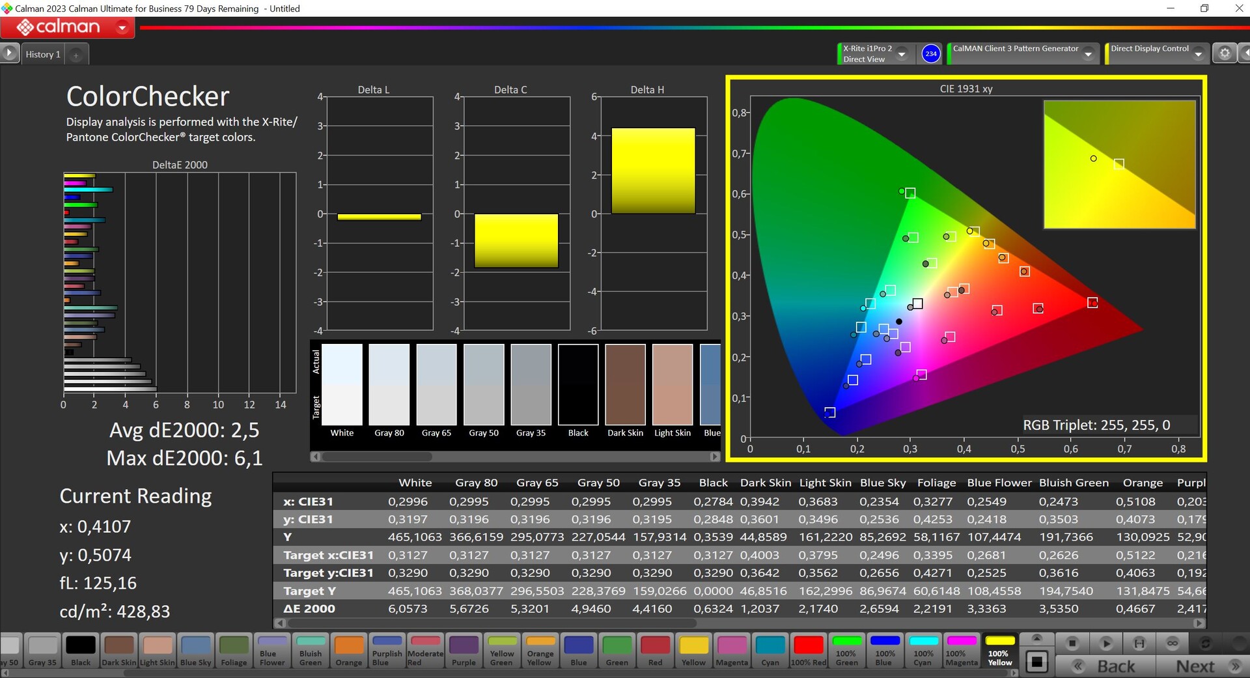This screenshot has width=1250, height=678.
Task: Open the Direct Display Control dropdown
Action: click(x=1198, y=54)
